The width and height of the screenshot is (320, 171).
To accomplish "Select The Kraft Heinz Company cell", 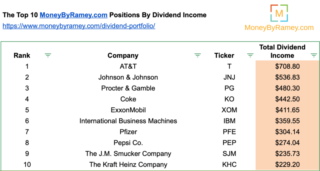I will (128, 164).
